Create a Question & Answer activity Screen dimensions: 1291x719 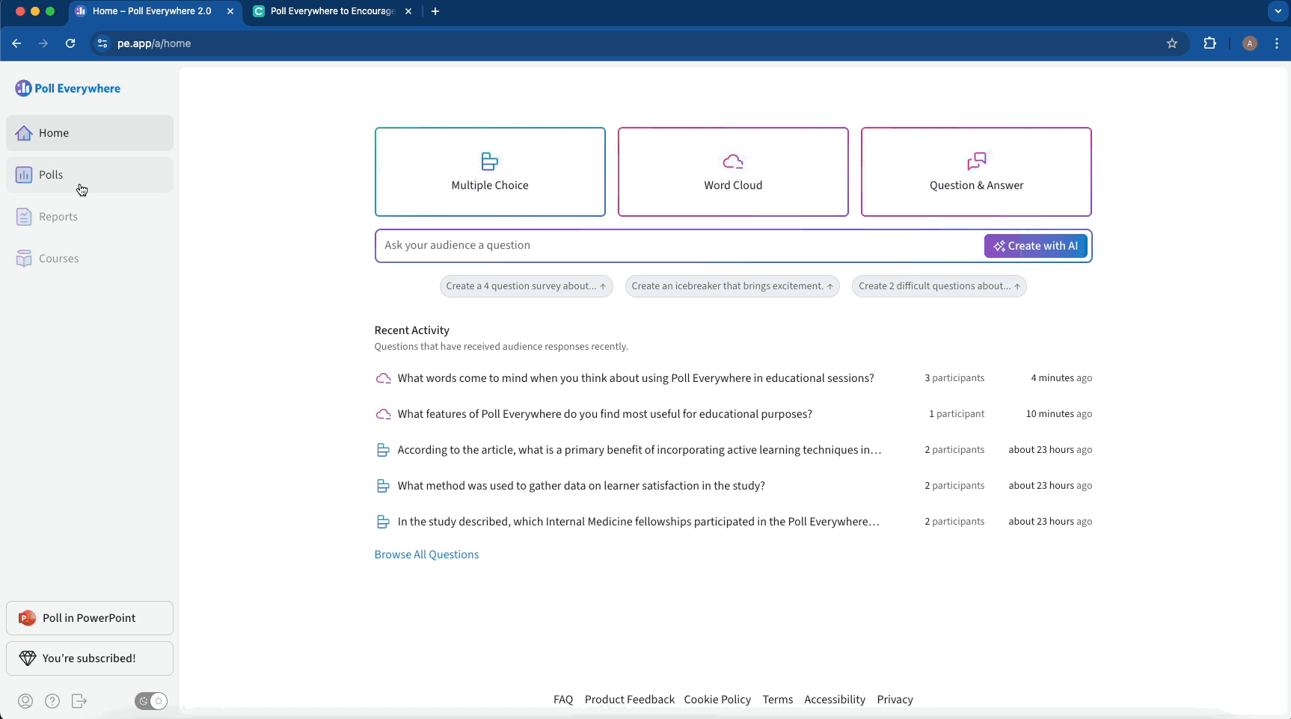tap(976, 172)
